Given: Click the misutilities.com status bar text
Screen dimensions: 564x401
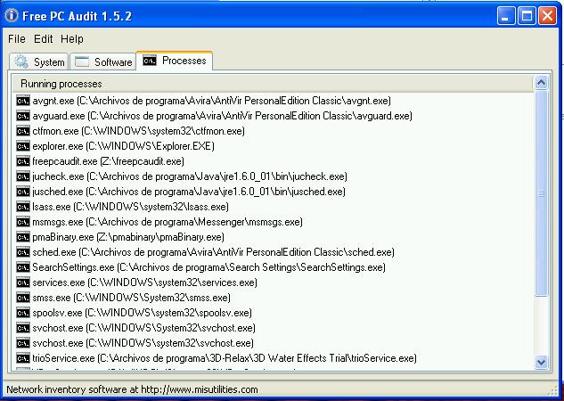Looking at the screenshot, I should tap(132, 389).
